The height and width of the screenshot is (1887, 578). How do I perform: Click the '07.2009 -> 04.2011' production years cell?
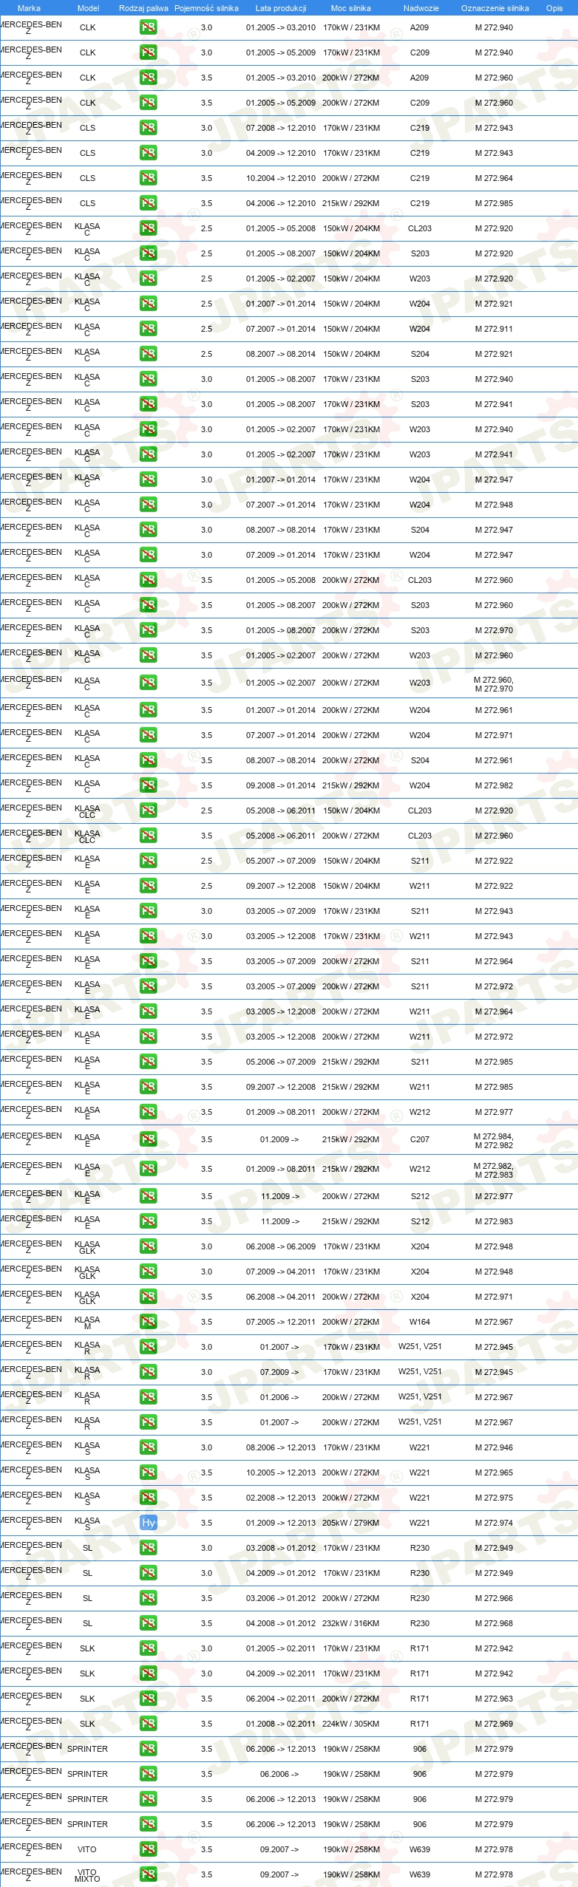[281, 1272]
